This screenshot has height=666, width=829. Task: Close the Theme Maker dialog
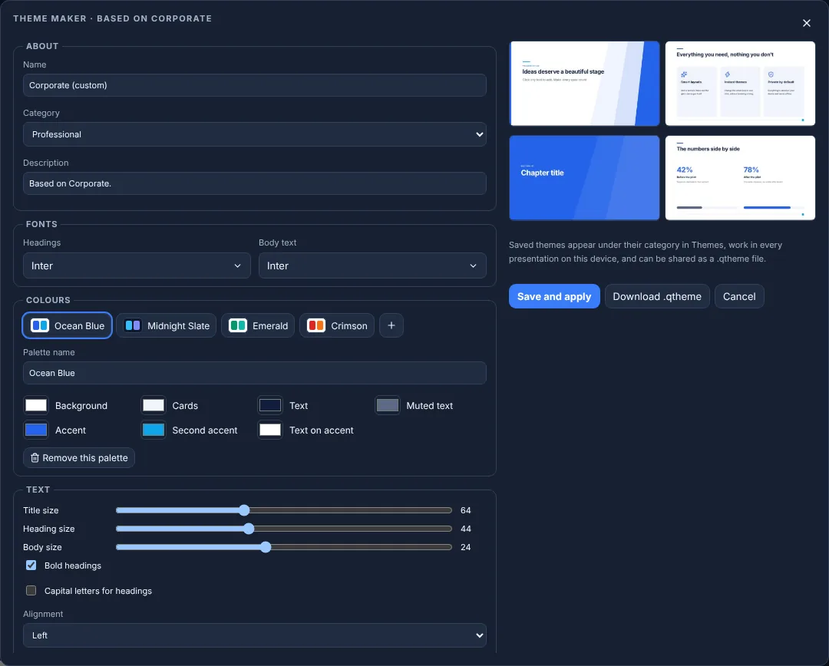(x=806, y=23)
